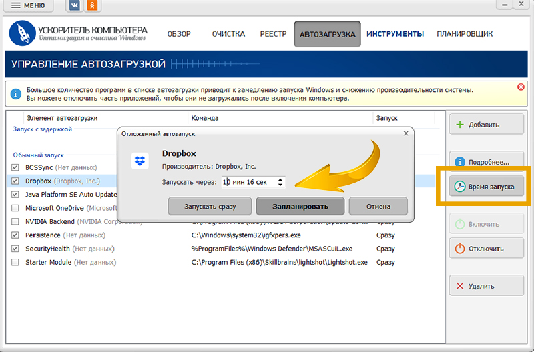Increase launch delay with up arrow
This screenshot has height=352, width=534.
point(280,179)
